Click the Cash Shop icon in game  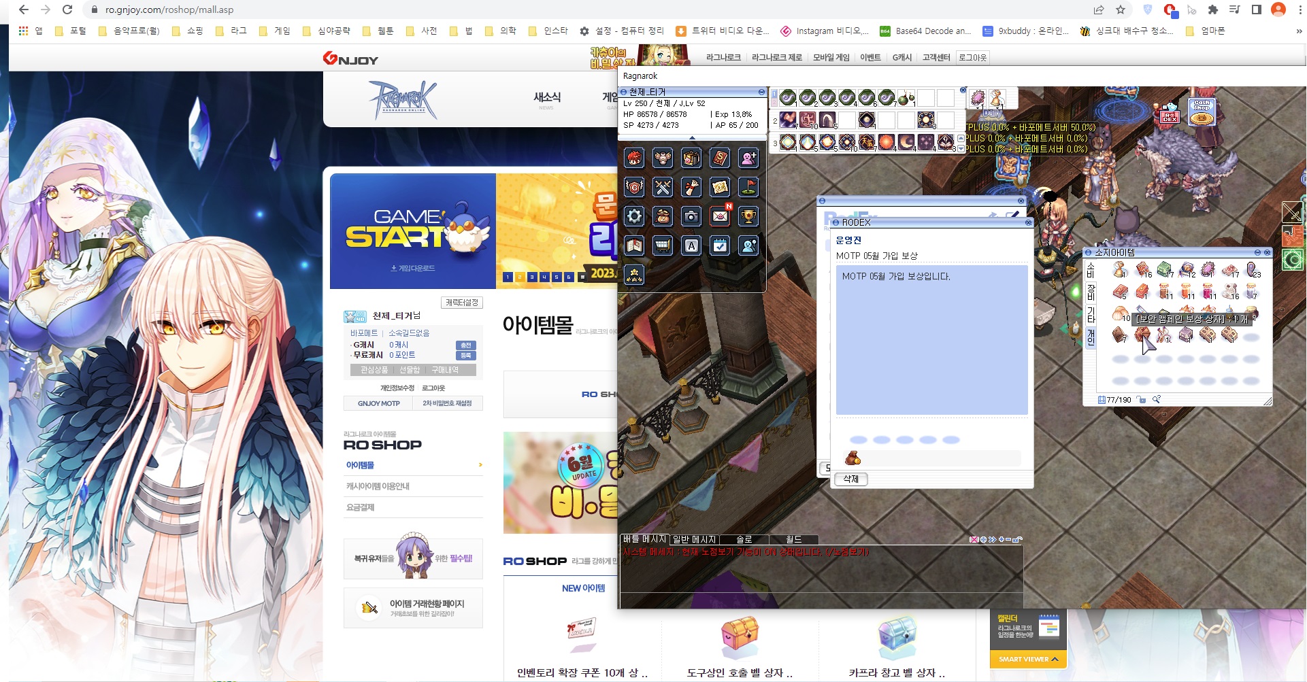(x=1201, y=112)
